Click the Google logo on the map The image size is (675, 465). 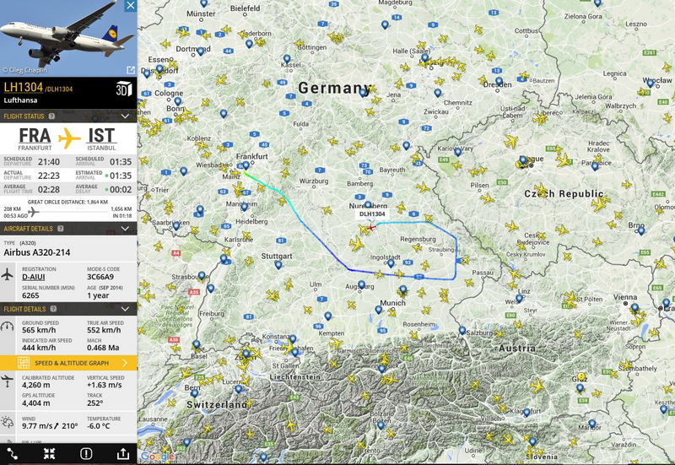pyautogui.click(x=157, y=457)
